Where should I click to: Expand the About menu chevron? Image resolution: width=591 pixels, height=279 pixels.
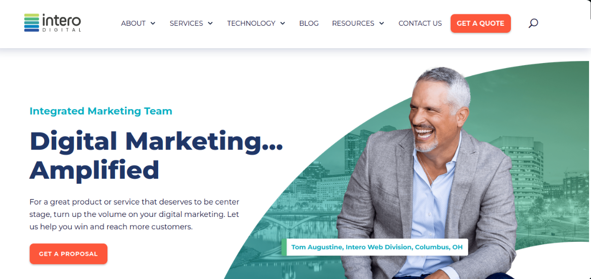[x=153, y=23]
